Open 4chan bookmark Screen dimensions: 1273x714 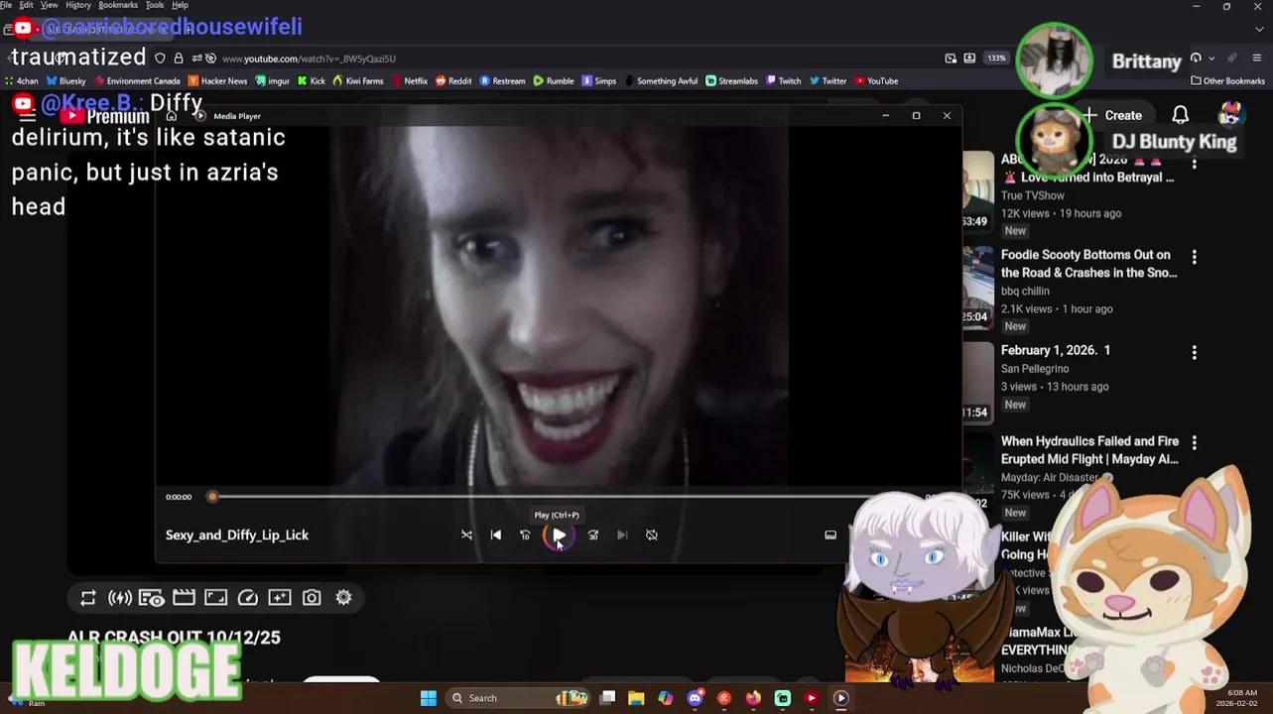[x=21, y=81]
